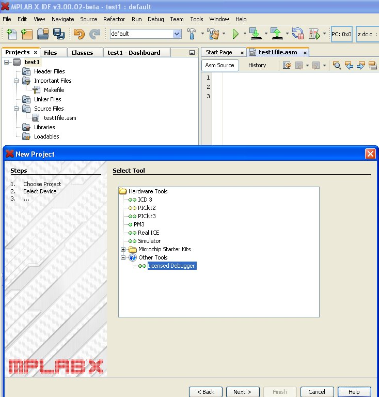
Task: Click the Other Tools question mark icon
Action: (133, 257)
